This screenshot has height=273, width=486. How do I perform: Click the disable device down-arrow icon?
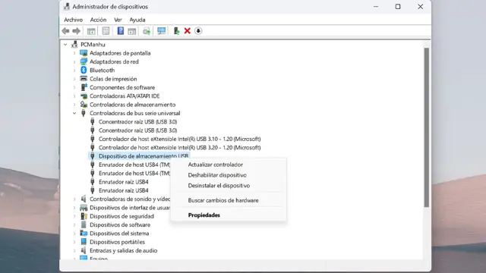click(198, 31)
